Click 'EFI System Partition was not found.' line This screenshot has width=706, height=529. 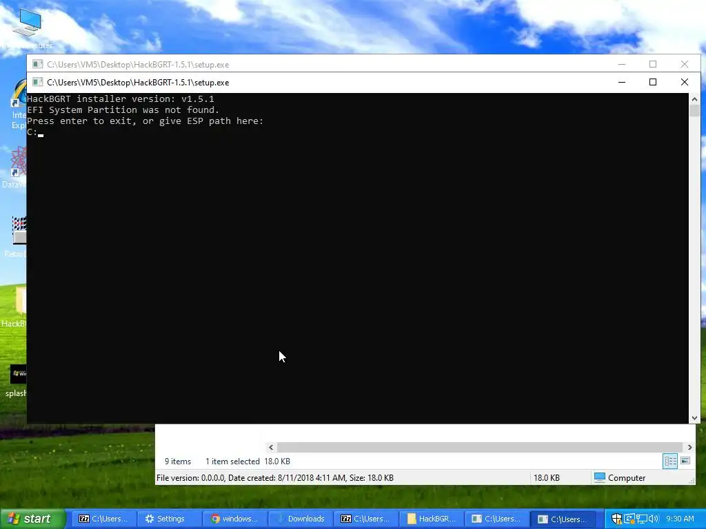[x=123, y=110]
